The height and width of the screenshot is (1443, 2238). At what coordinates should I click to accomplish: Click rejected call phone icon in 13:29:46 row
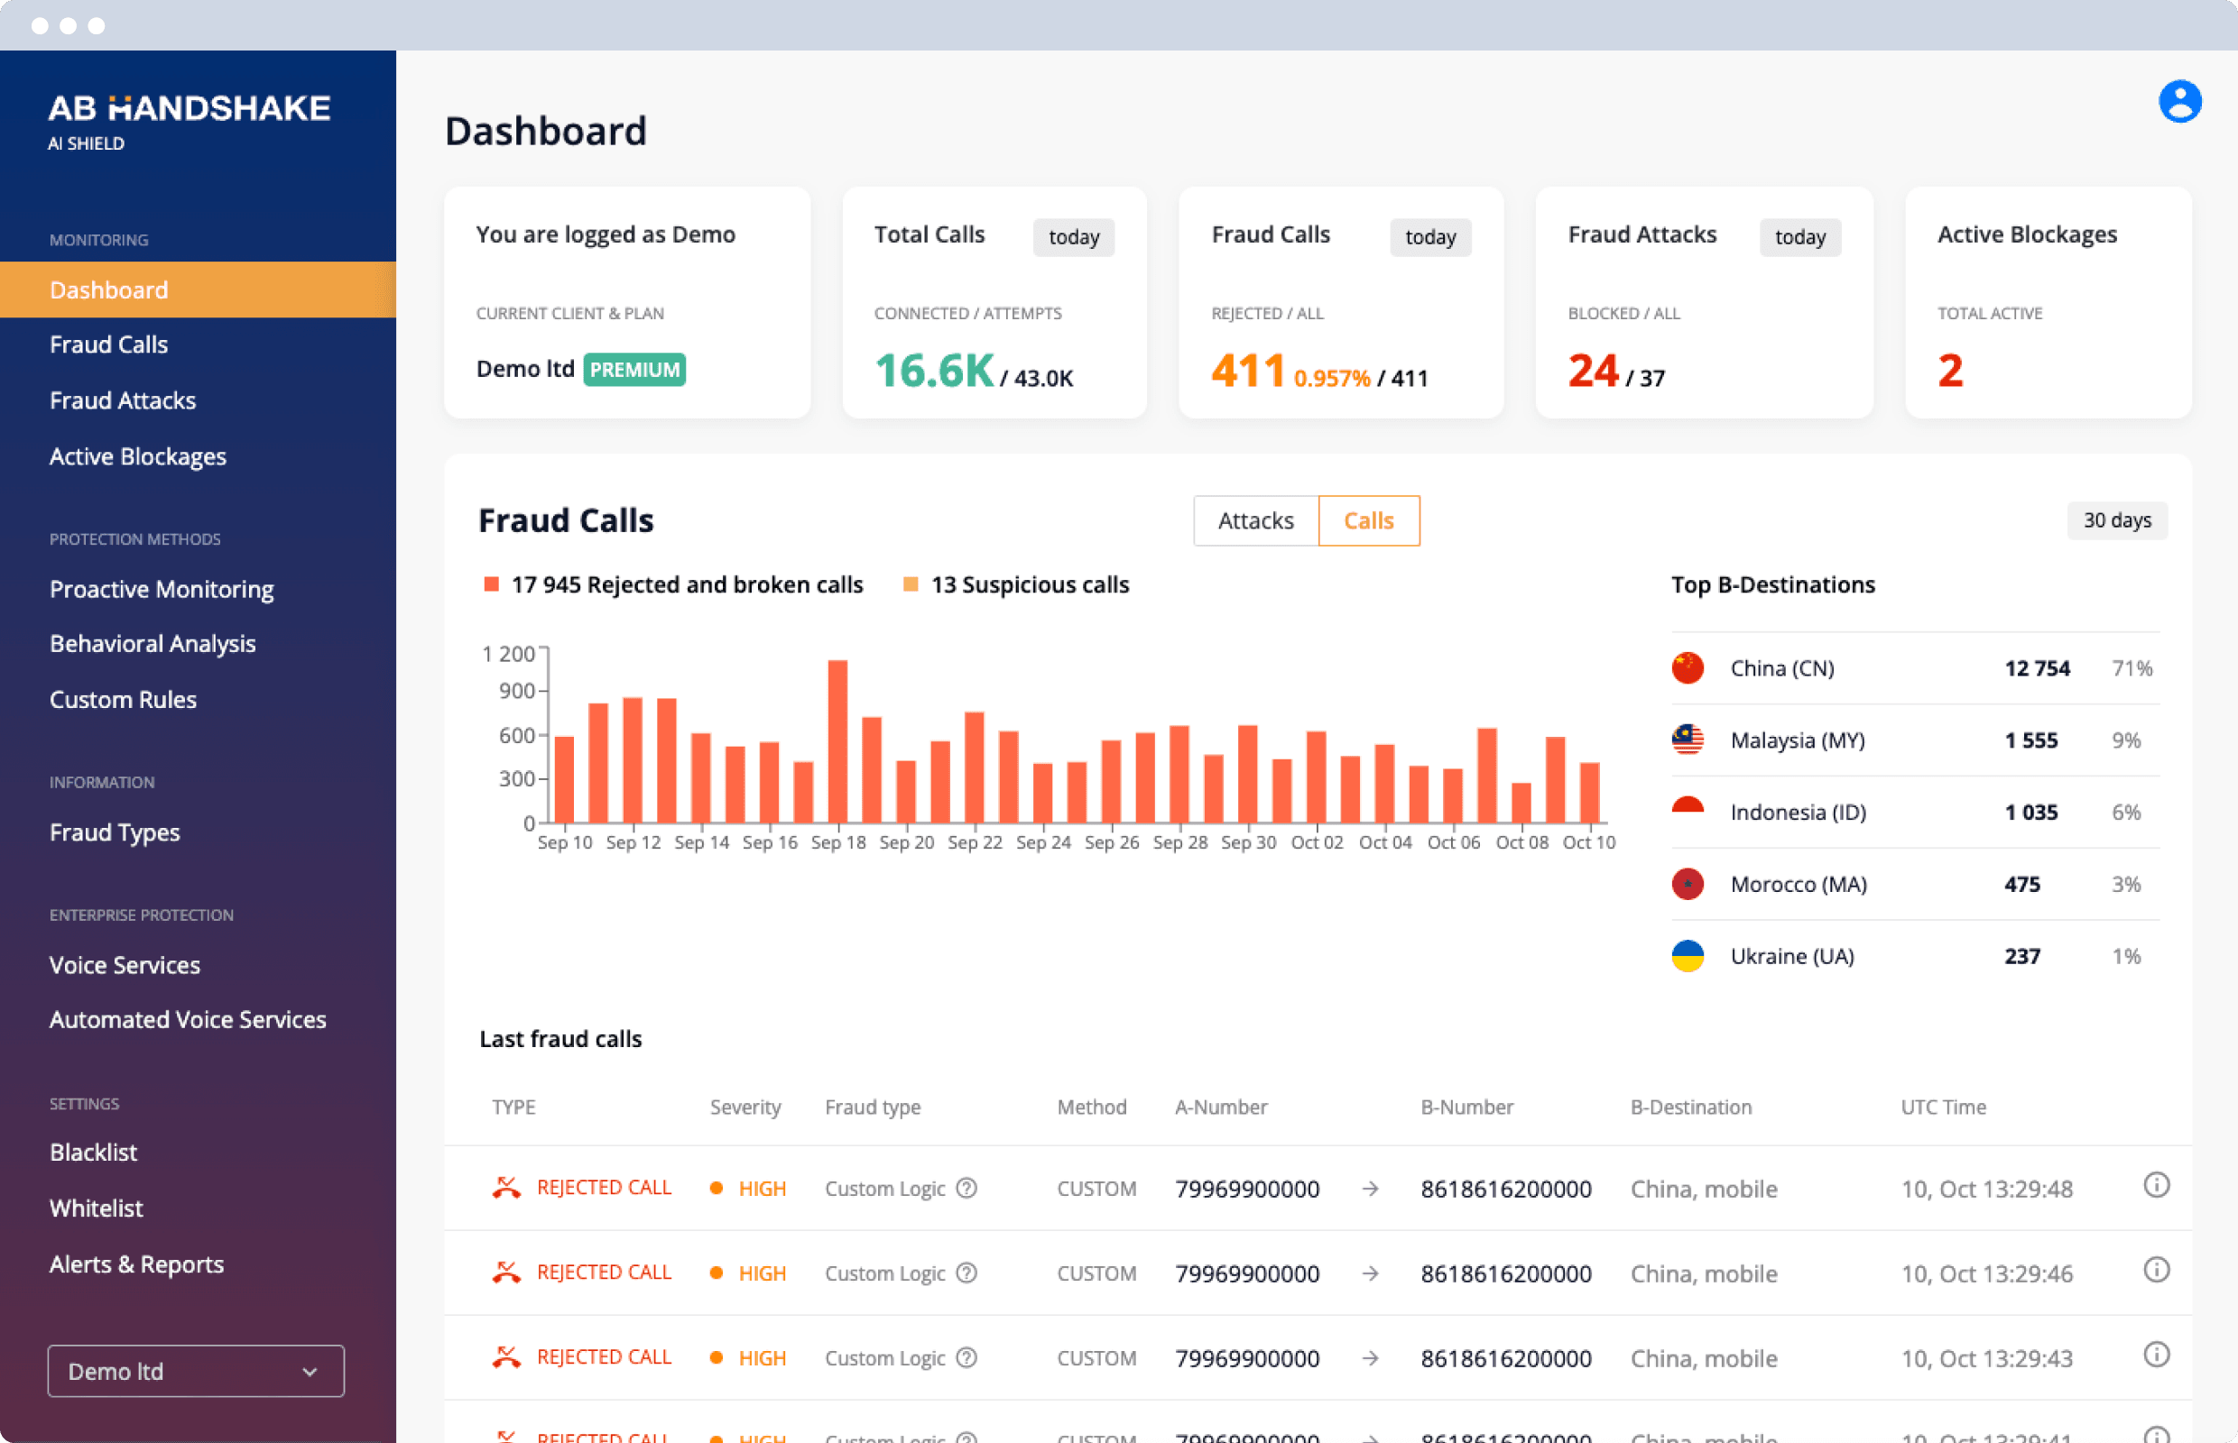[x=506, y=1272]
